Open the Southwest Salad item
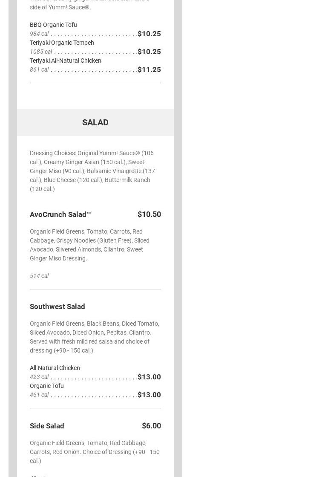Screen dimensions: 328x477 click(x=58, y=306)
